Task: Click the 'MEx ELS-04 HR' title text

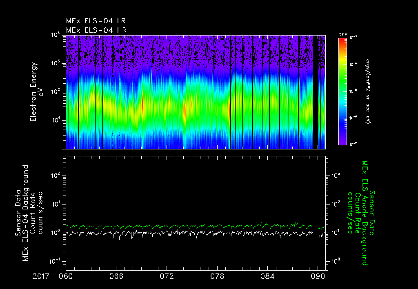Action: coord(96,30)
